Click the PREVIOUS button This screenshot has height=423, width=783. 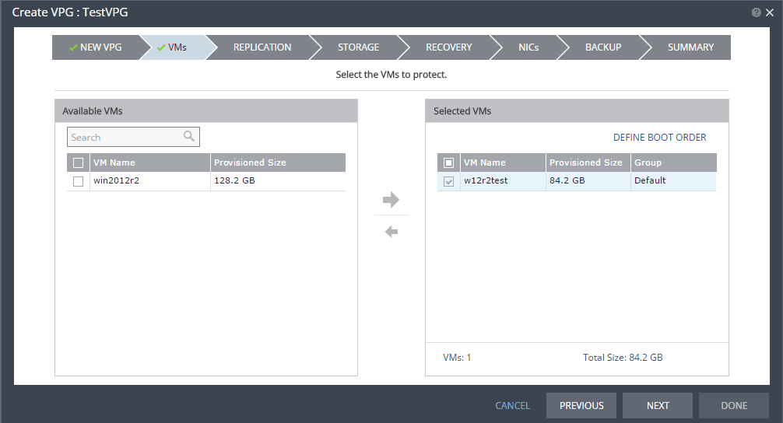[581, 405]
